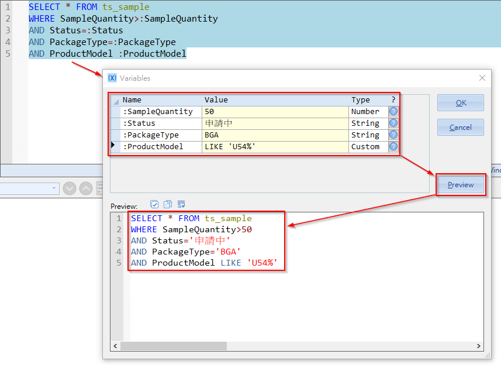Viewport: 501px width, 368px height.
Task: Click preview line "AND PackageType='BGA'"
Action: (x=186, y=252)
